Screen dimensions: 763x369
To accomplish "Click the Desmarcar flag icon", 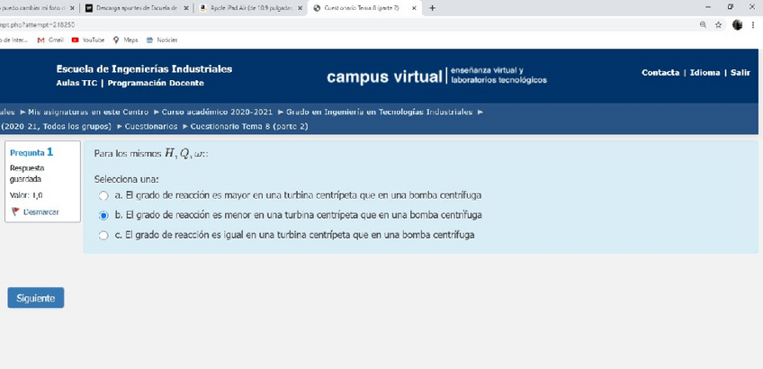I will click(x=15, y=211).
